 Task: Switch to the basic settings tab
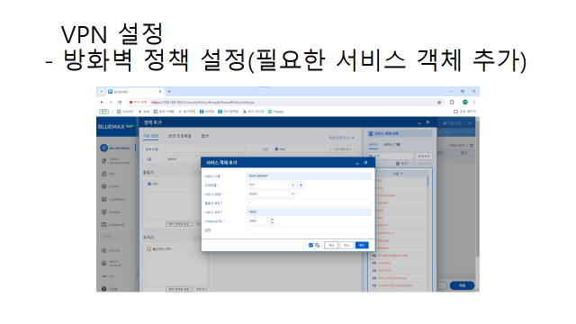pyautogui.click(x=150, y=136)
